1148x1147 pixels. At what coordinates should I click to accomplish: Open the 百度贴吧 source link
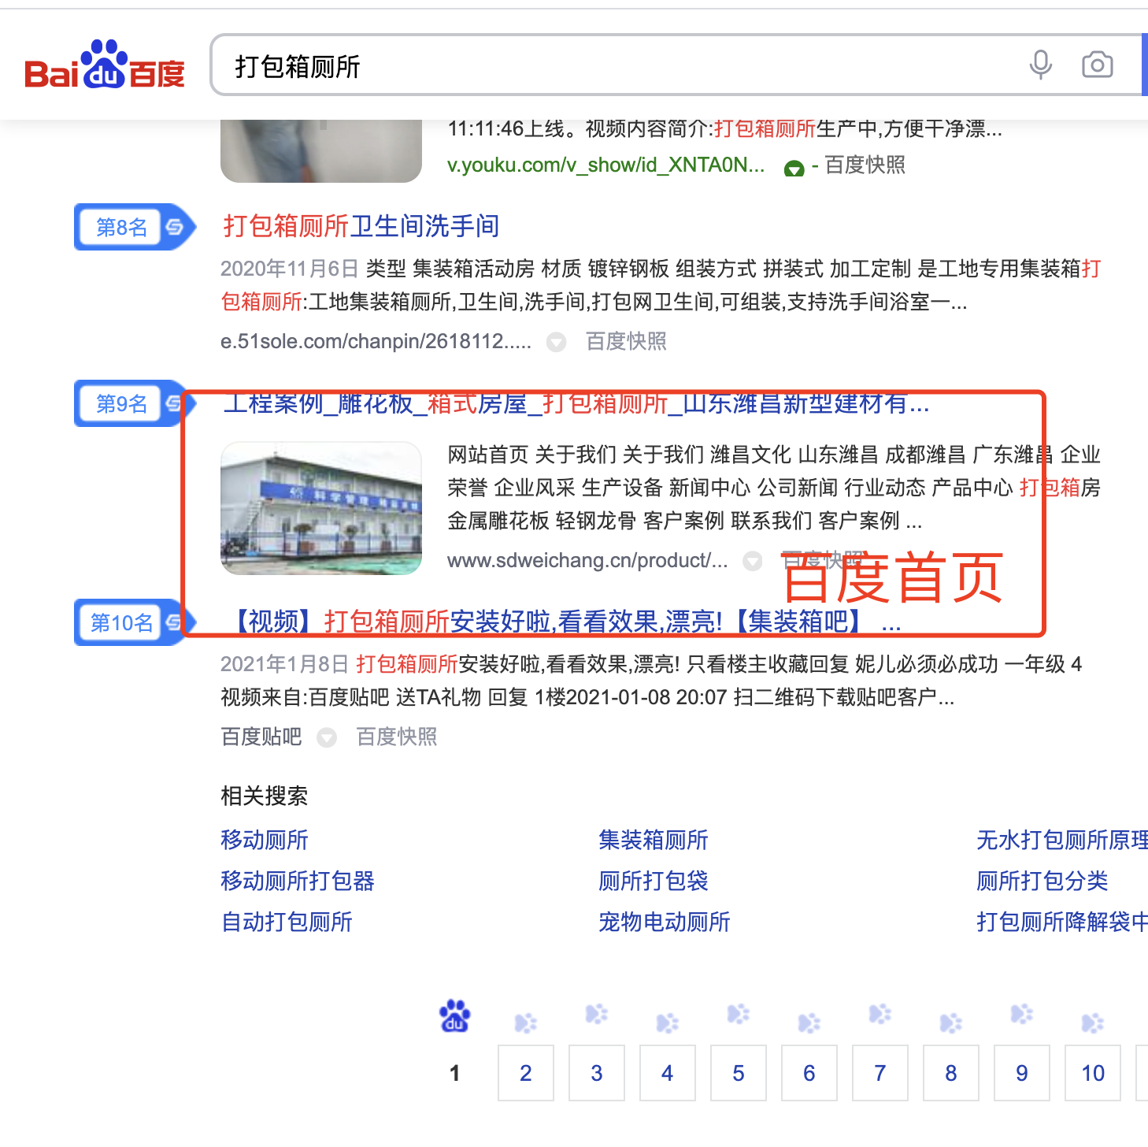261,737
